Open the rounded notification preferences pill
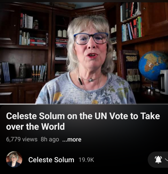168x174 pixels. click(158, 160)
